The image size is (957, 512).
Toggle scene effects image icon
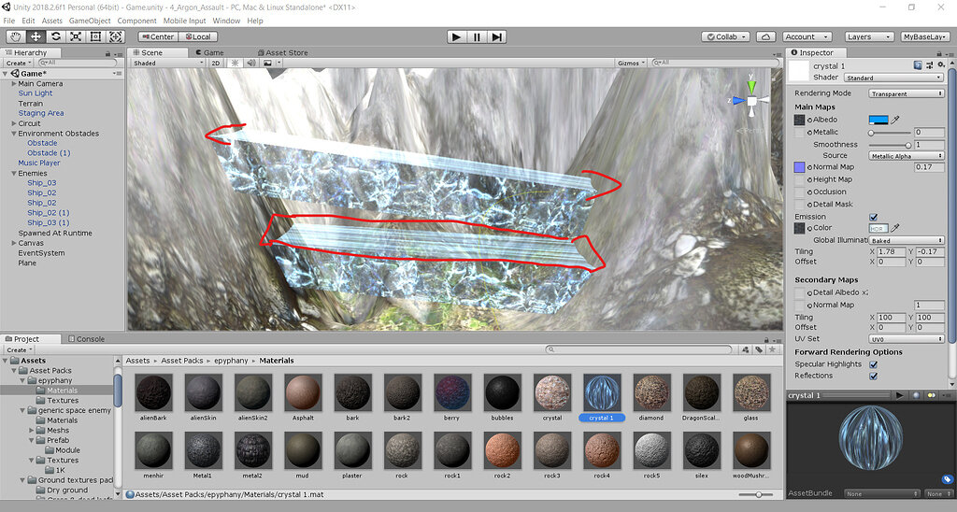click(267, 63)
